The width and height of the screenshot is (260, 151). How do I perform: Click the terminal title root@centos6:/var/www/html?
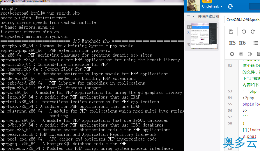point(27,1)
